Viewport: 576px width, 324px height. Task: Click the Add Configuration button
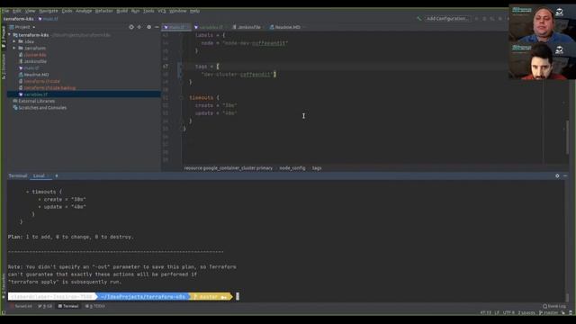pyautogui.click(x=447, y=18)
